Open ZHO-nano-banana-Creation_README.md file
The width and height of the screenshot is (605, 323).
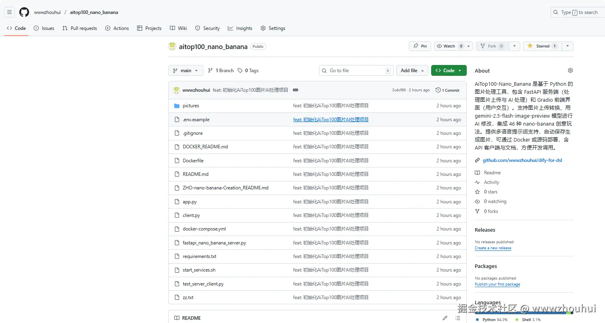[225, 188]
